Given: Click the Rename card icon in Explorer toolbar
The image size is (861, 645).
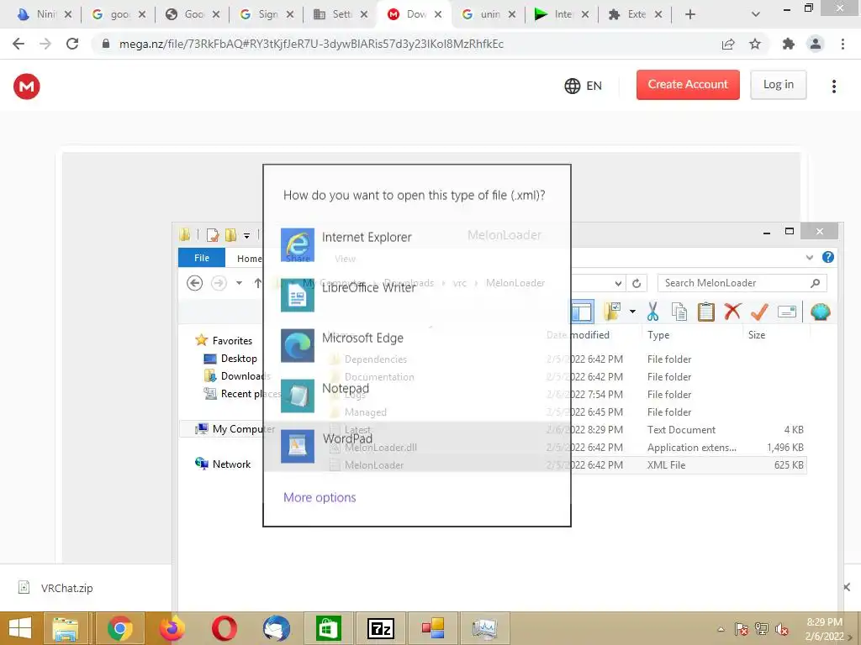Looking at the screenshot, I should (x=787, y=312).
